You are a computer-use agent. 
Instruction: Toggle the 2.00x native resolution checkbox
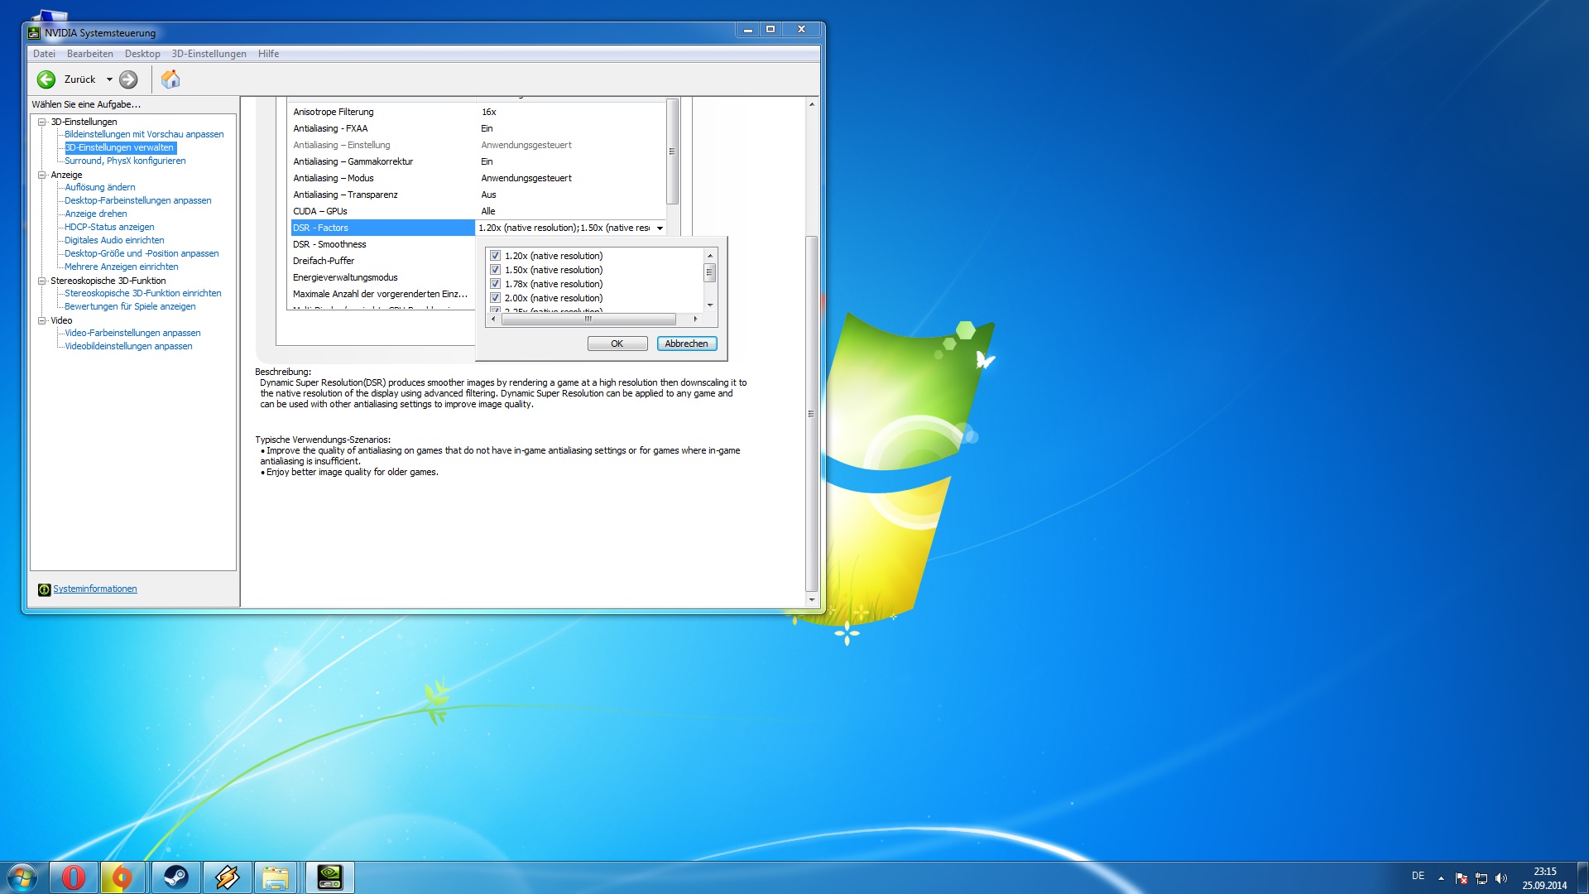(495, 298)
